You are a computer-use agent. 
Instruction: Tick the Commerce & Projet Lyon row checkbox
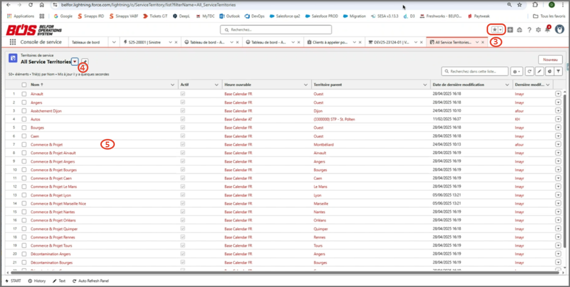[x=24, y=195]
